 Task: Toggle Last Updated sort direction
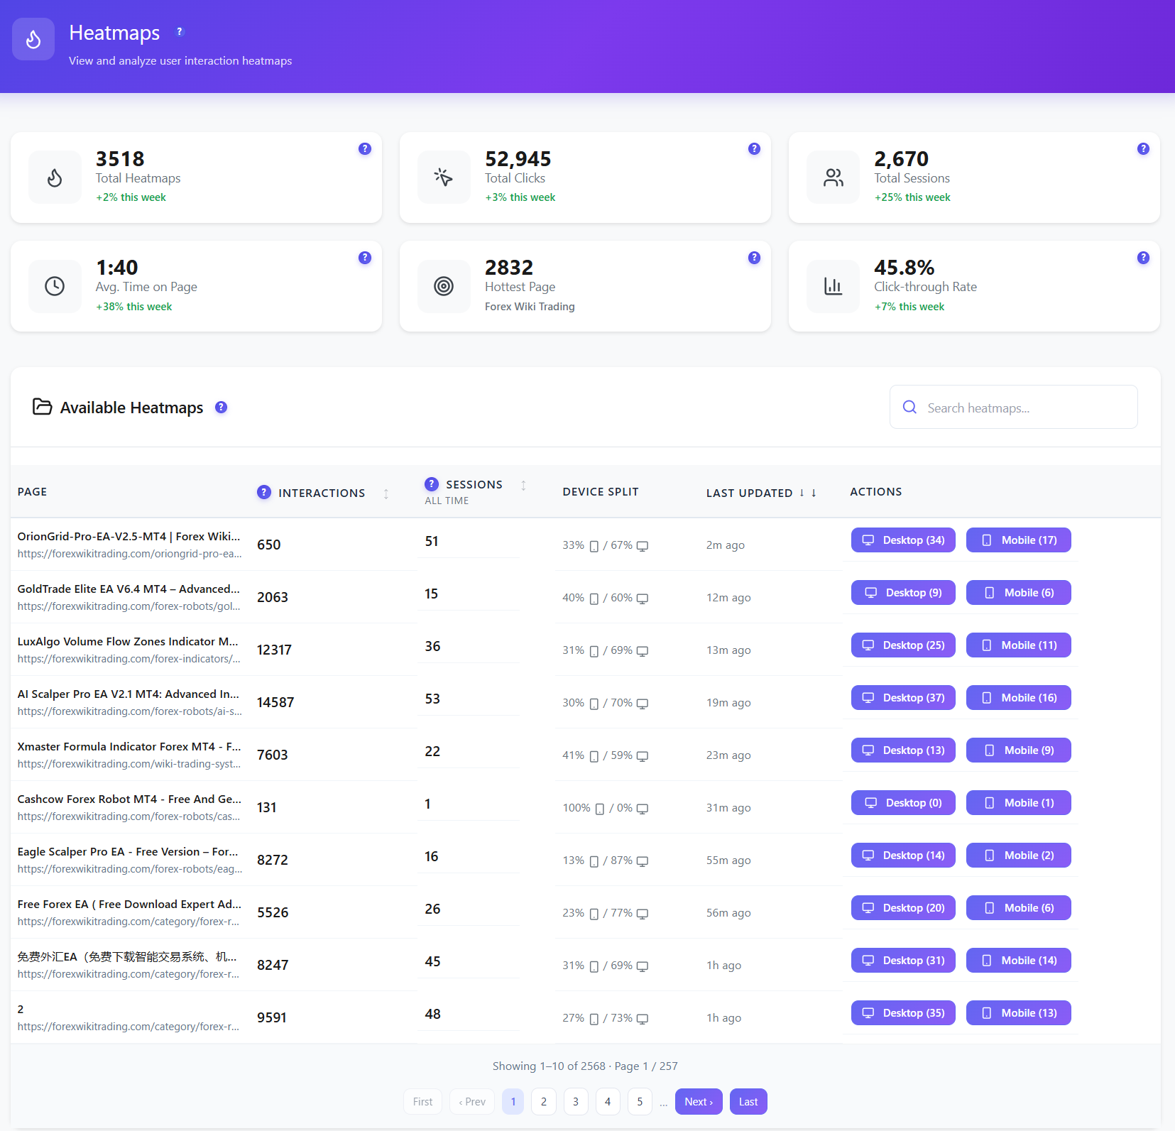[x=808, y=493]
